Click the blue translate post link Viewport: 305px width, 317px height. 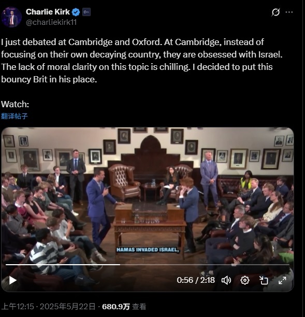[14, 116]
